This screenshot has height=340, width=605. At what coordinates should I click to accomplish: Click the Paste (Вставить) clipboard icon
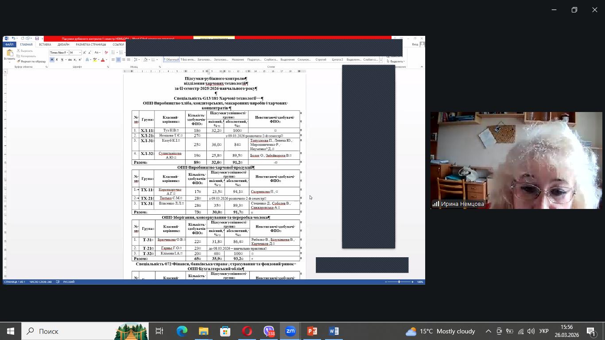[9, 53]
